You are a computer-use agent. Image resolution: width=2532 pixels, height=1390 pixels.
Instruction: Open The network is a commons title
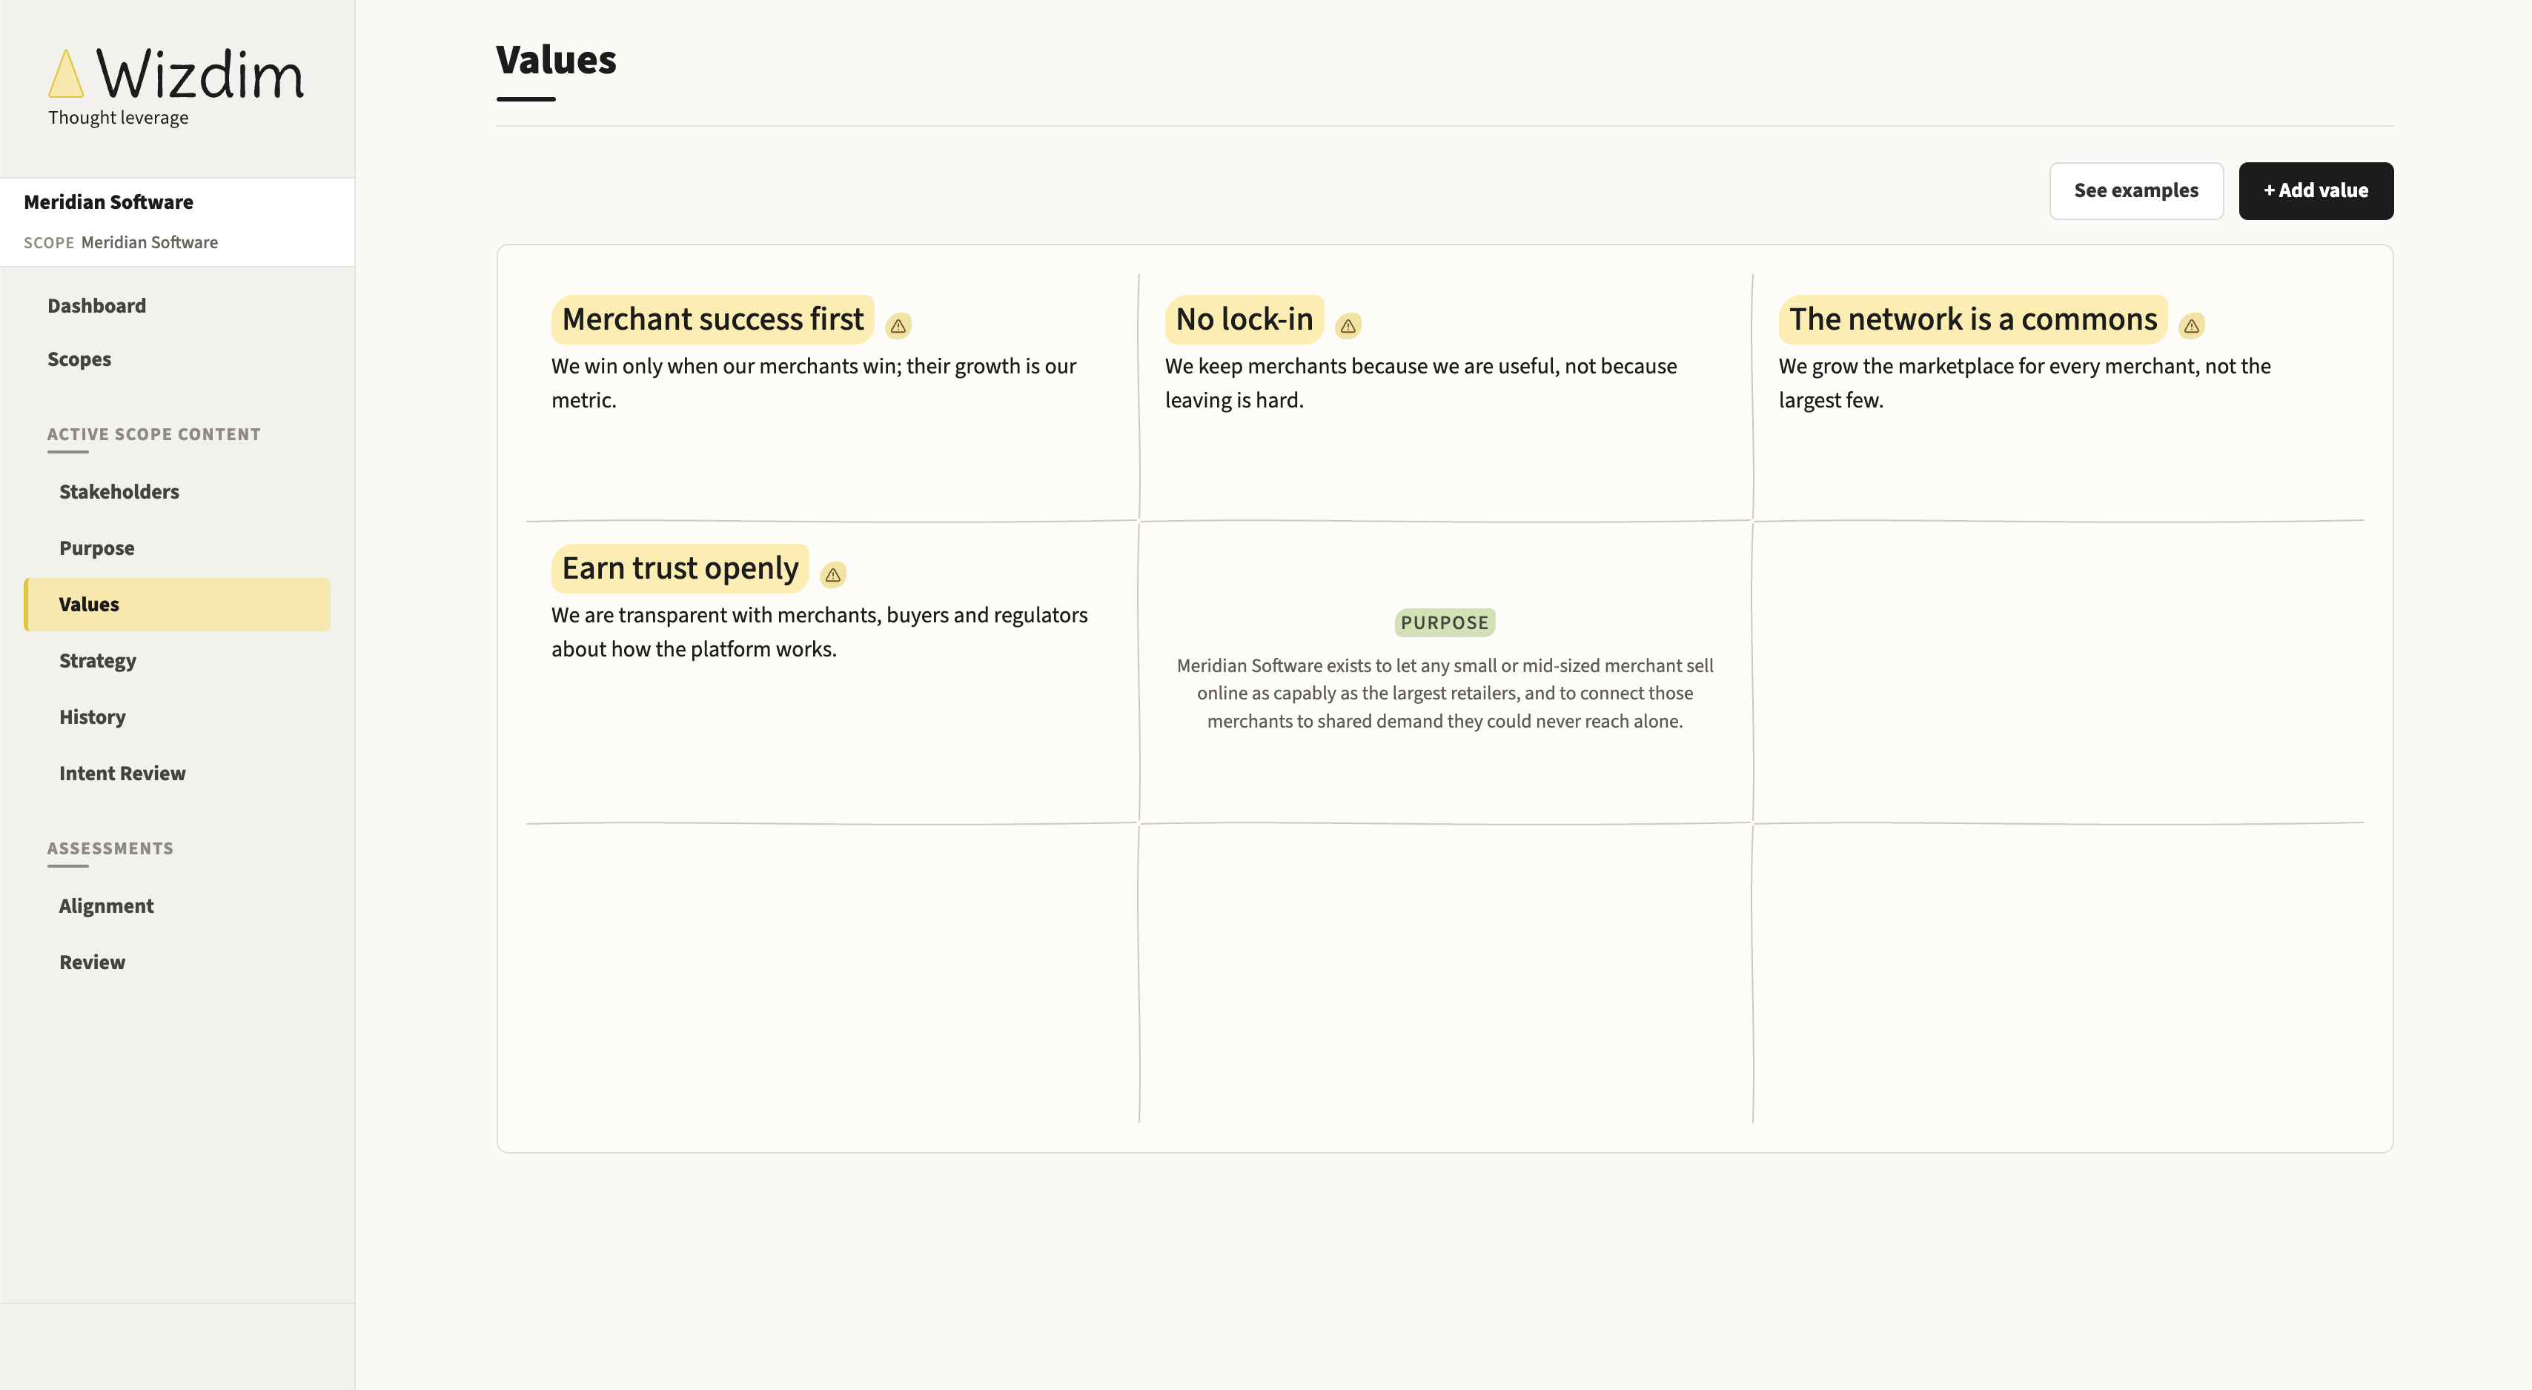[x=1972, y=319]
